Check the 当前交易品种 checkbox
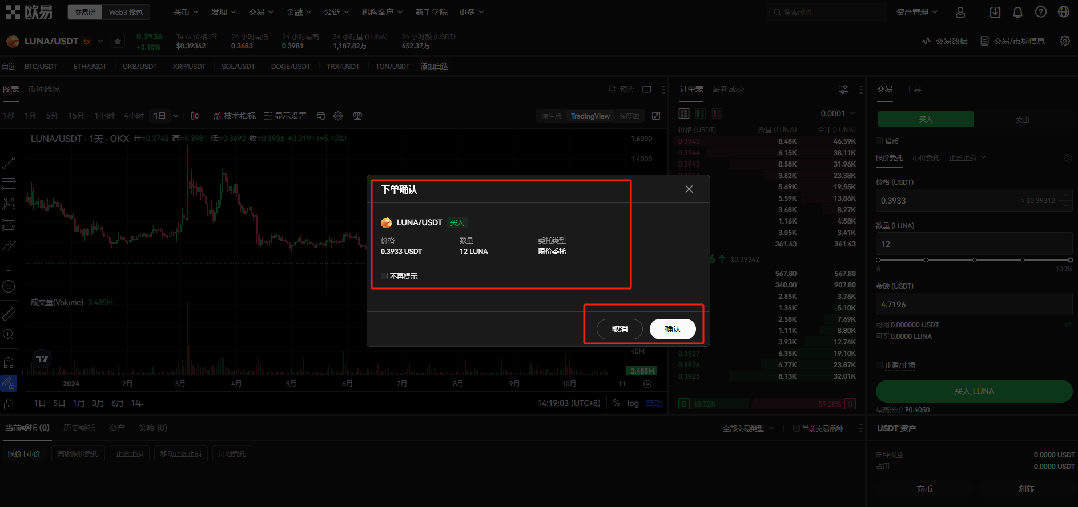The image size is (1078, 507). (796, 428)
